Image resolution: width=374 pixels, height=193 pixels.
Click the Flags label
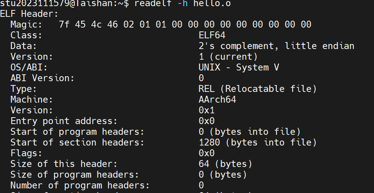point(26,153)
